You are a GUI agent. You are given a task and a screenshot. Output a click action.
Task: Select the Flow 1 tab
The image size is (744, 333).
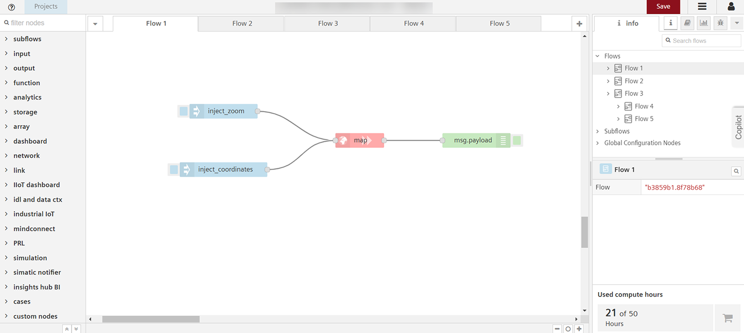click(156, 24)
